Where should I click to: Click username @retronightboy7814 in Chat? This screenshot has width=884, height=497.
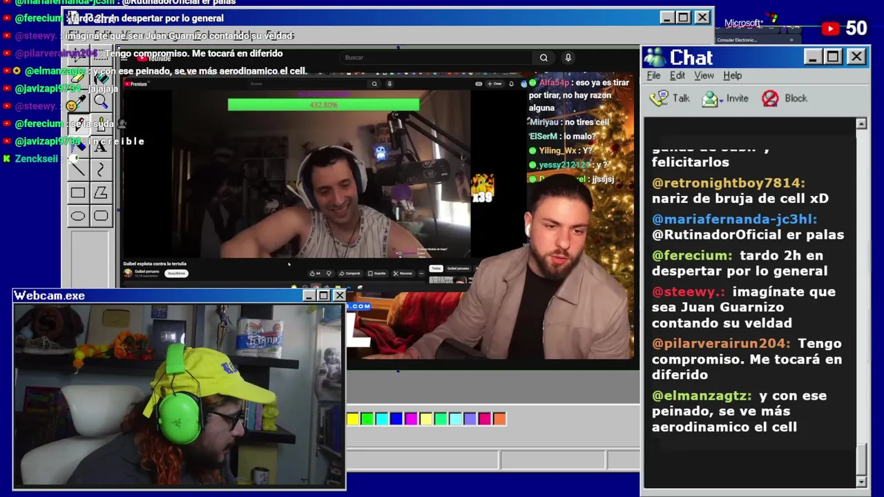click(x=729, y=183)
